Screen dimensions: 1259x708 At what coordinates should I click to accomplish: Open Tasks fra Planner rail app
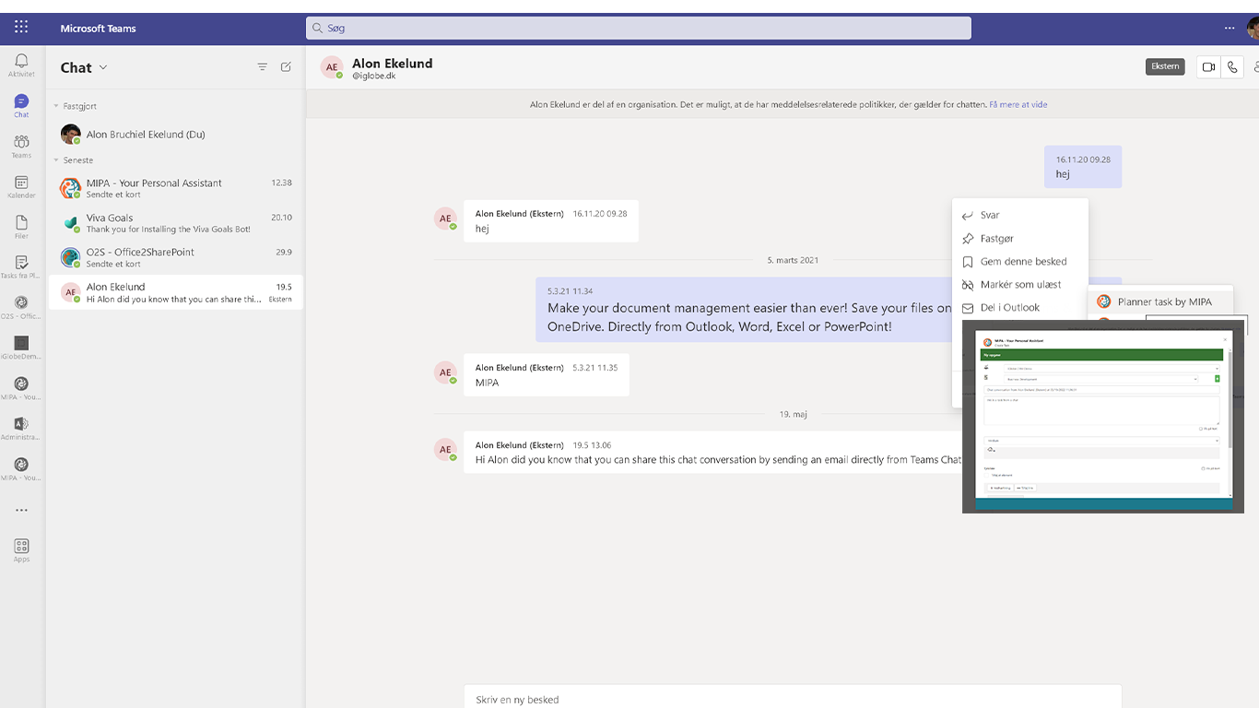point(21,267)
